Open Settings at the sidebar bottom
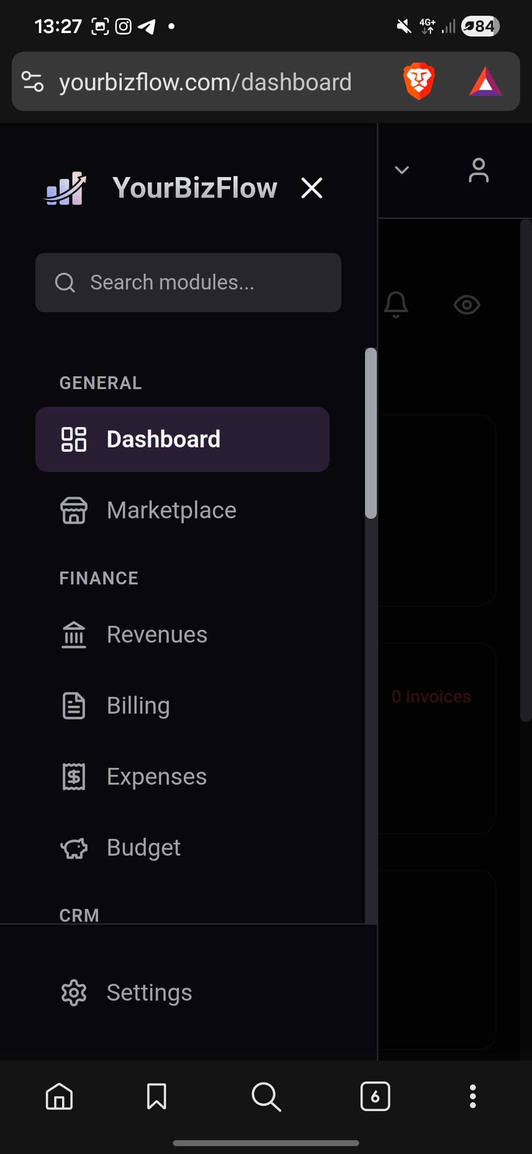Image resolution: width=532 pixels, height=1154 pixels. click(149, 993)
